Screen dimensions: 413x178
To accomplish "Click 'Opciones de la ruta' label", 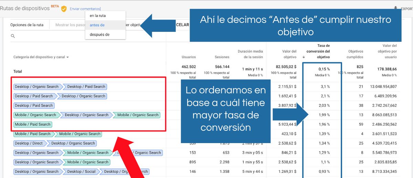I will coord(27,25).
